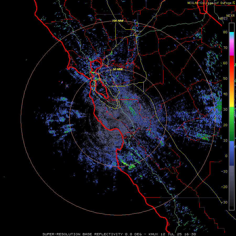This screenshot has height=236, width=236.
Task: Click the NEXR label above the color bar
Action: 230,16
